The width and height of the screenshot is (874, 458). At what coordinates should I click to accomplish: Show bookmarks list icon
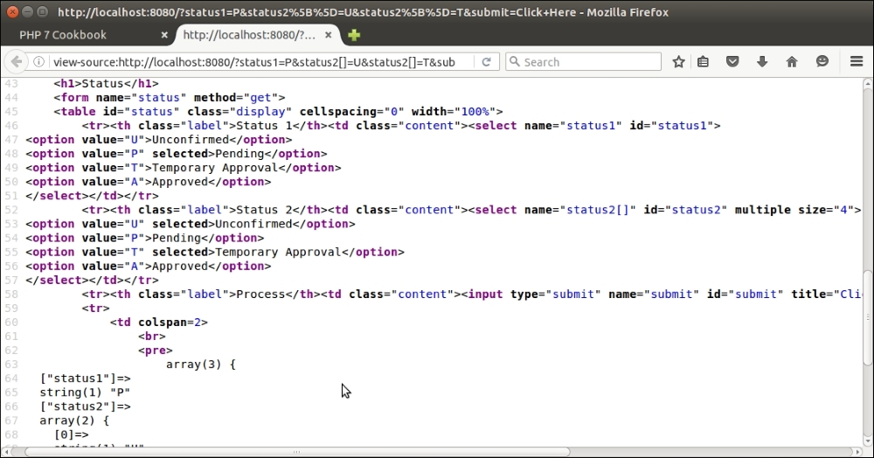[x=704, y=62]
